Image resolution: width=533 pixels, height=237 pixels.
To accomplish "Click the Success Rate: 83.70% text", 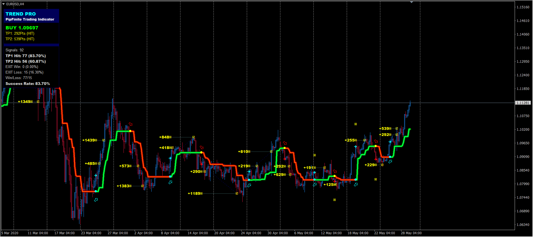I will (28, 84).
